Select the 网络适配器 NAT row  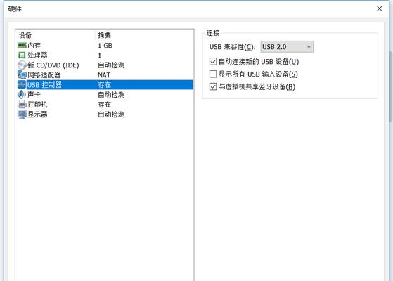[x=105, y=75]
